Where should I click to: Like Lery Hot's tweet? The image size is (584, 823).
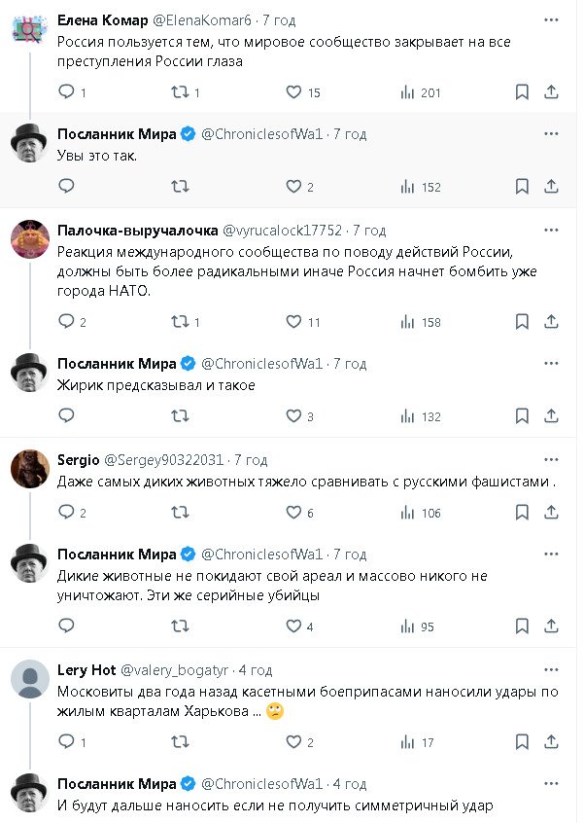tap(293, 741)
